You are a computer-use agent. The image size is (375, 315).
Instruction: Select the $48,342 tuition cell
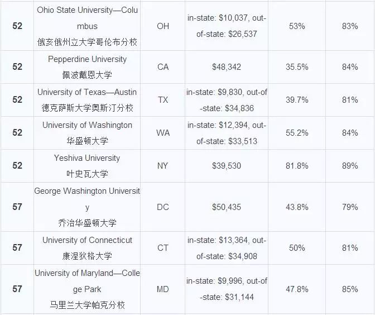point(227,67)
